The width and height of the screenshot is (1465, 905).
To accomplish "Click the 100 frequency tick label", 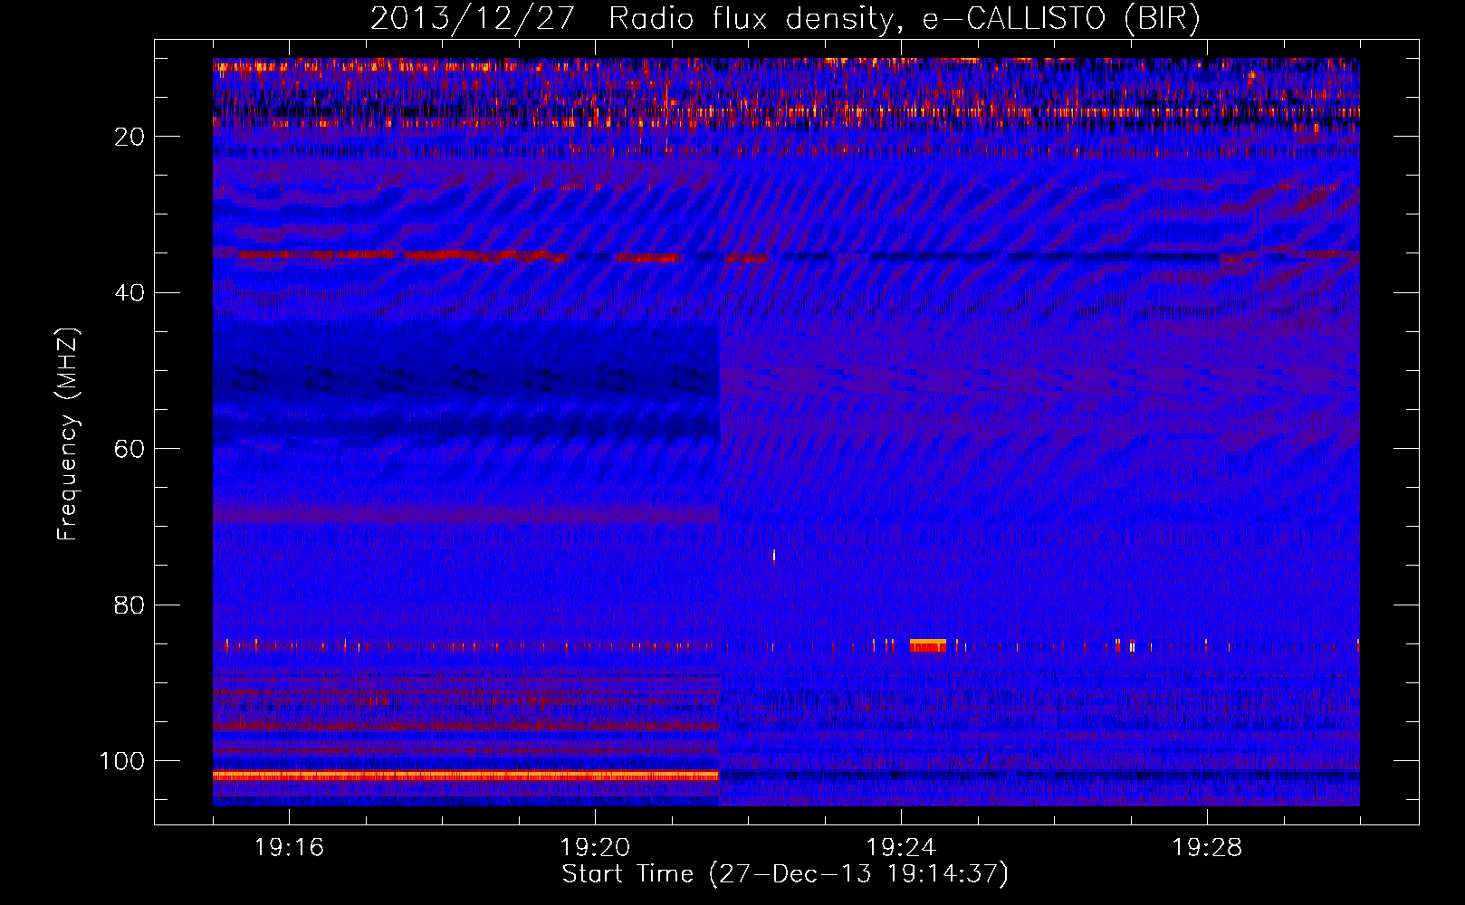I will click(123, 761).
